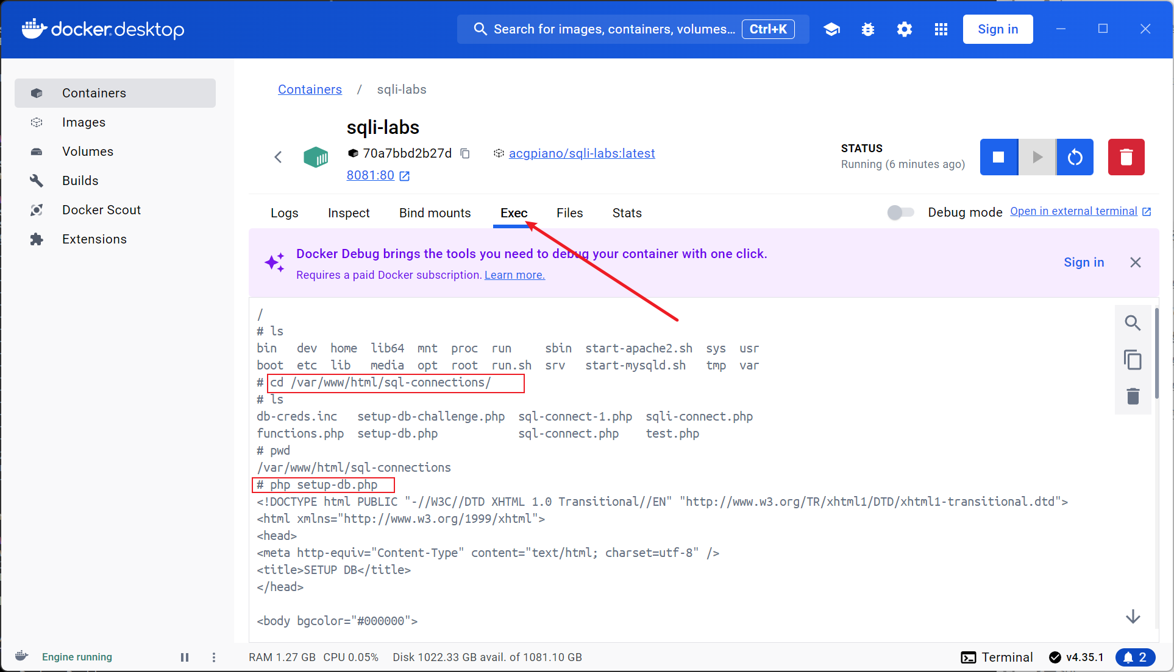Open Images in the sidebar

115,122
